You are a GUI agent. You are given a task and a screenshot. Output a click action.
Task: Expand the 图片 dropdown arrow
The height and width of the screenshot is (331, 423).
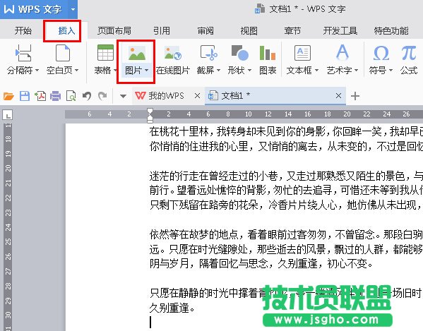[x=146, y=71]
